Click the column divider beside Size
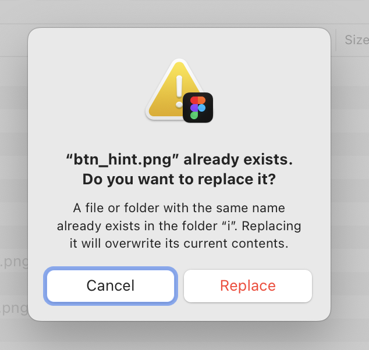 click(336, 40)
